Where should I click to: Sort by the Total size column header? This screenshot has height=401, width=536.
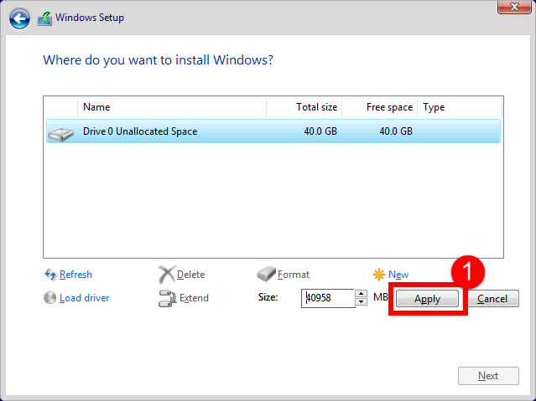304,107
